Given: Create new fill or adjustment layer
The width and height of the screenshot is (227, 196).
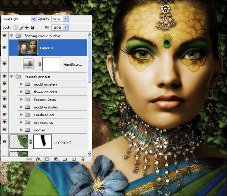Looking at the screenshot, I should tap(56, 159).
